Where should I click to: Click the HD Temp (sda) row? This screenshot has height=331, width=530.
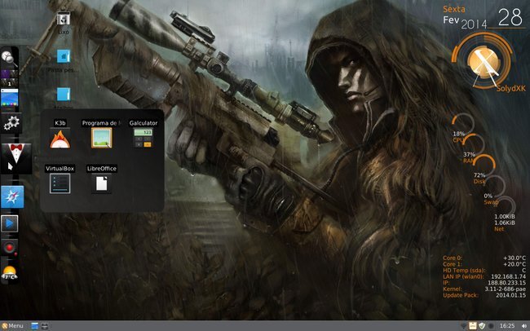point(484,271)
